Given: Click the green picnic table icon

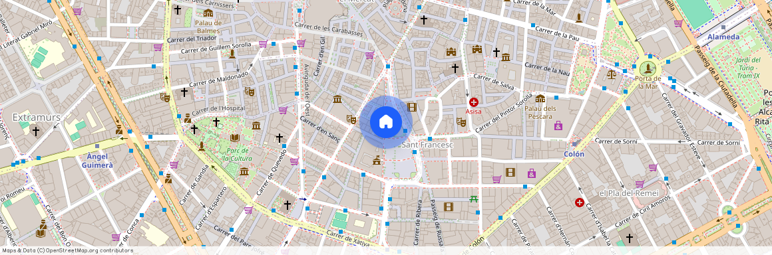Looking at the screenshot, I should (x=474, y=199).
